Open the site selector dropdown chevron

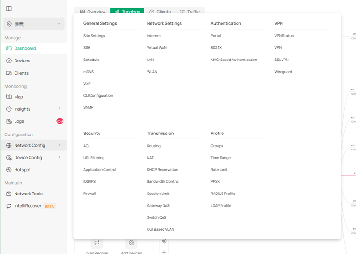point(59,24)
